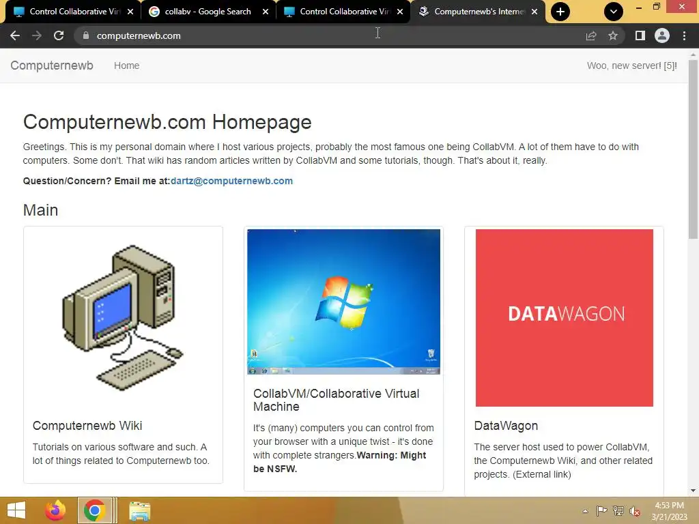Open Chrome three-dot menu
Screen dimensions: 699x524
(684, 35)
